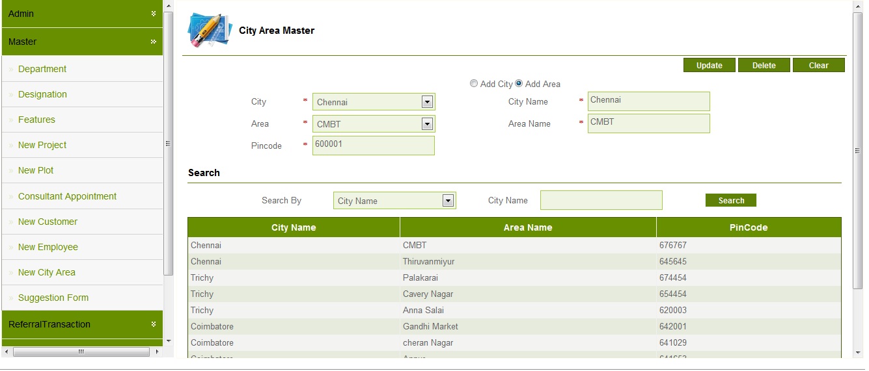869x371 pixels.
Task: Open the New Project menu item
Action: coord(42,145)
